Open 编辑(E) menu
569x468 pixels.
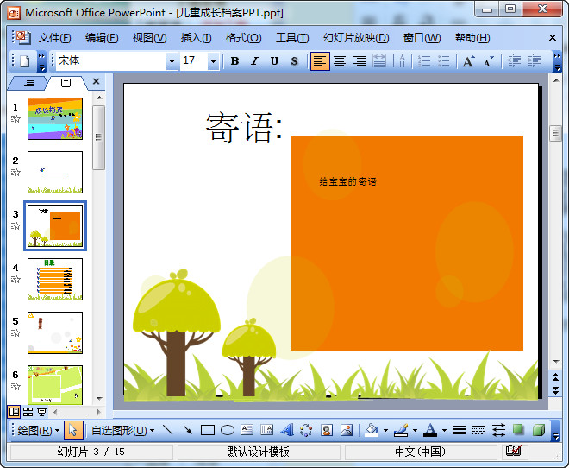point(102,38)
